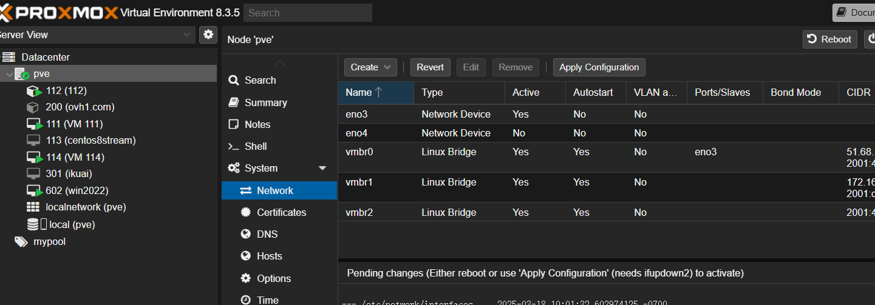The image size is (875, 305).
Task: Collapse the System menu section arrow
Action: [x=322, y=168]
